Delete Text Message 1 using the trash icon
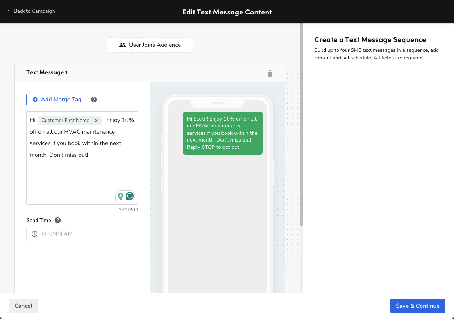Viewport: 454px width, 319px height. click(270, 73)
